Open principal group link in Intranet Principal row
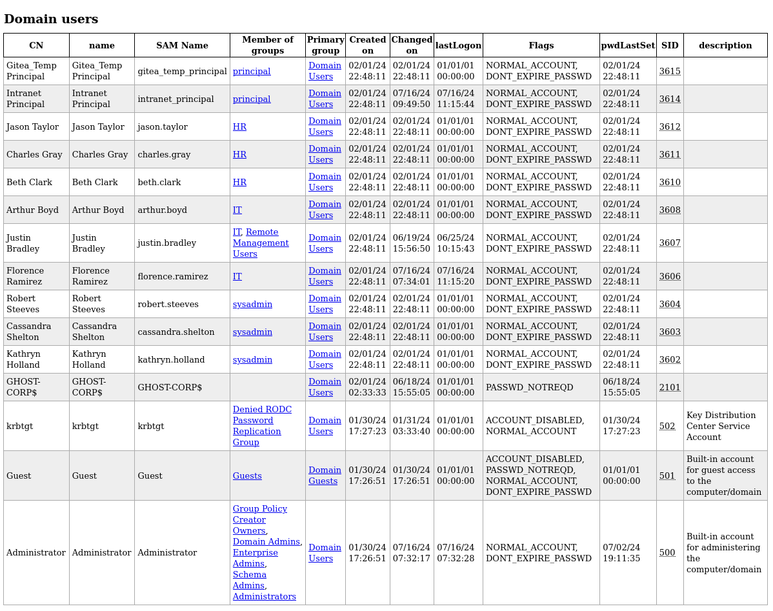The width and height of the screenshot is (773, 611). click(x=252, y=99)
